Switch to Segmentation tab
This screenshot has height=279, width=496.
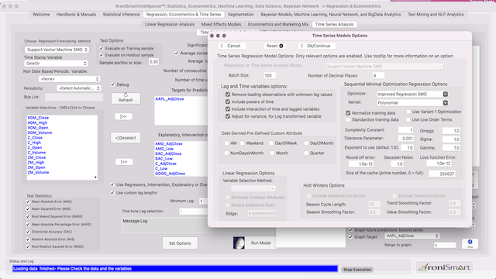pos(241,15)
